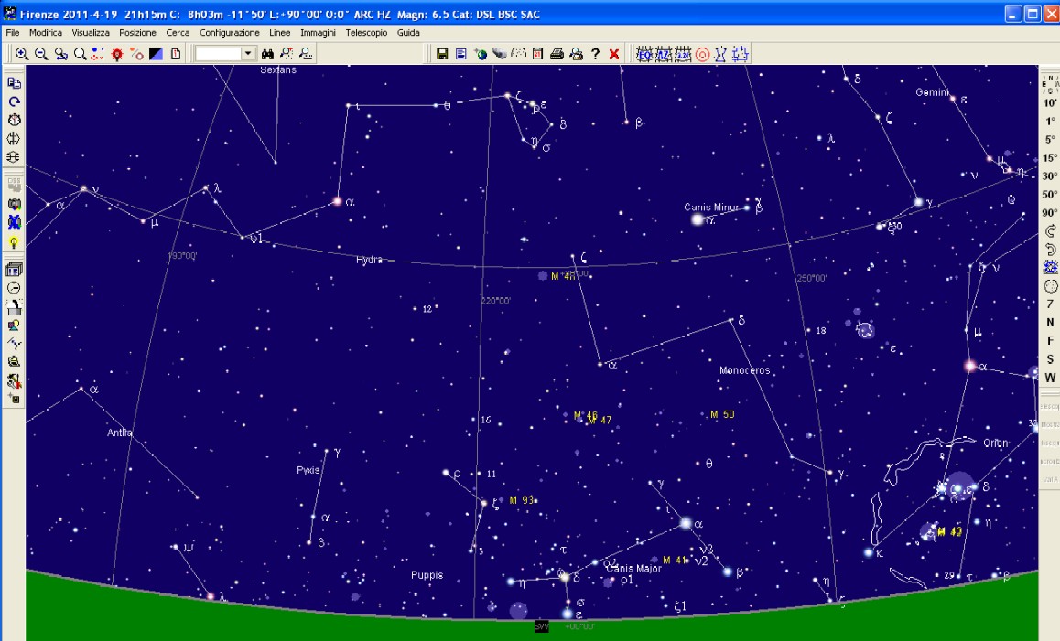Click the camera images icon in left sidebar

pyautogui.click(x=14, y=204)
